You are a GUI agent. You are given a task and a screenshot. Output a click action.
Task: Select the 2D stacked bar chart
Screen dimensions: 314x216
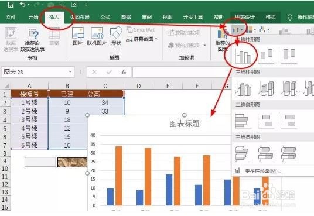265,121
